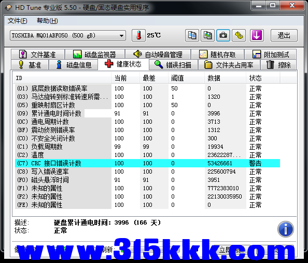The height and width of the screenshot is (263, 308).
Task: Click the HD Tune title bar icon
Action: point(8,8)
